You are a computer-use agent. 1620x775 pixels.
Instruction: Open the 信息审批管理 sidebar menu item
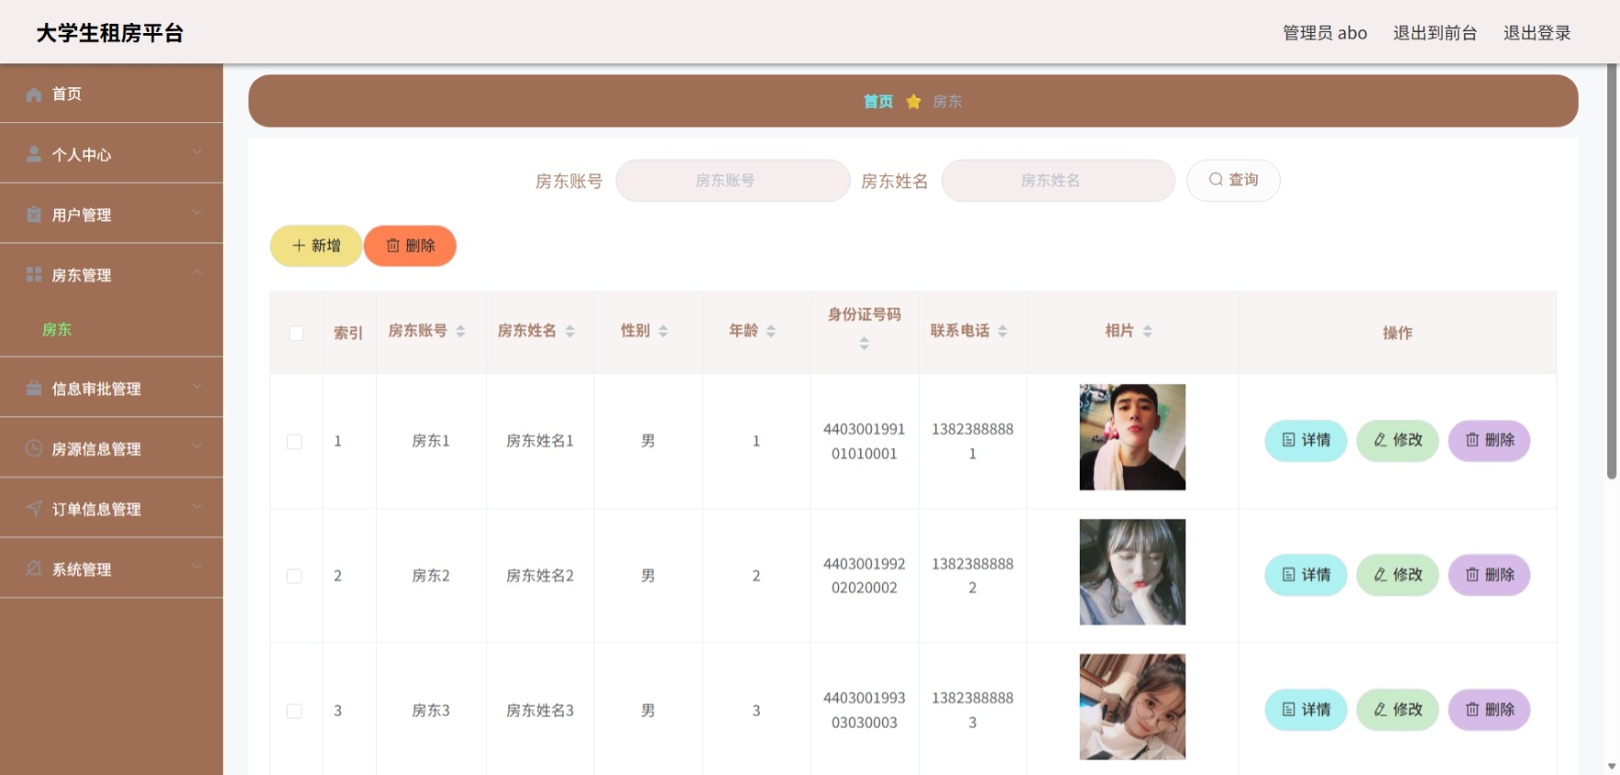111,387
